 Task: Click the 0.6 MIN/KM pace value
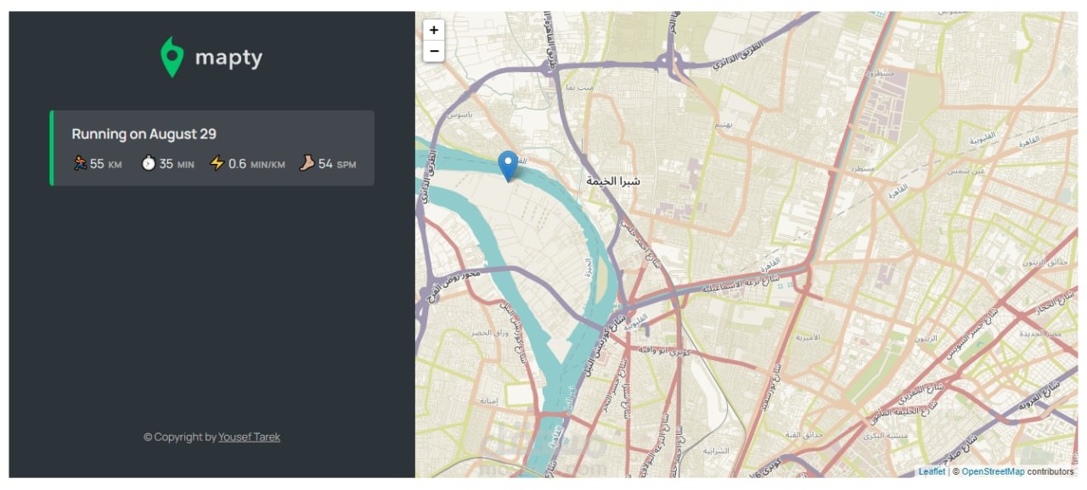256,164
